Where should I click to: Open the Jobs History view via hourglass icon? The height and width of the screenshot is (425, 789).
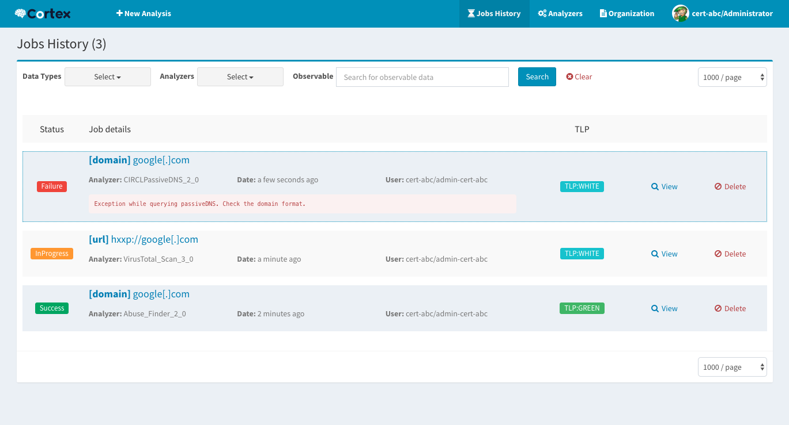click(471, 13)
